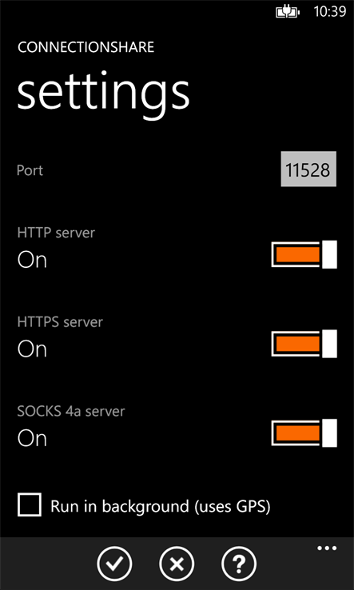Turn off the HTTP server toggle
The image size is (354, 590).
[304, 254]
